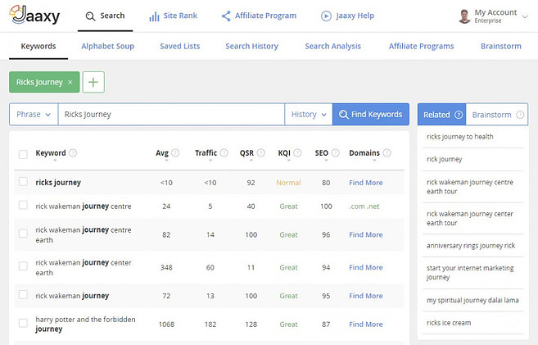Viewport: 538px width, 345px height.
Task: Open the Brainstorm tab in the sub-navigation
Action: click(501, 46)
